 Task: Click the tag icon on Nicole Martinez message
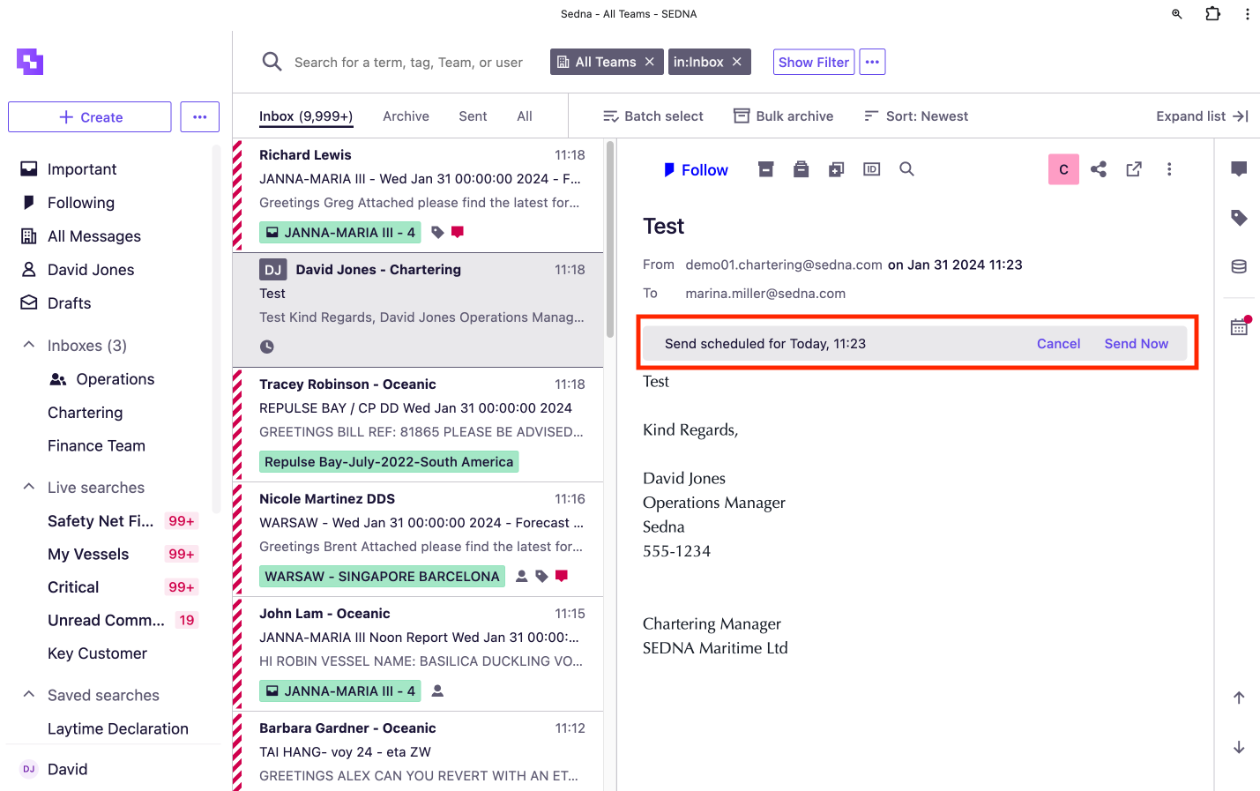coord(541,577)
